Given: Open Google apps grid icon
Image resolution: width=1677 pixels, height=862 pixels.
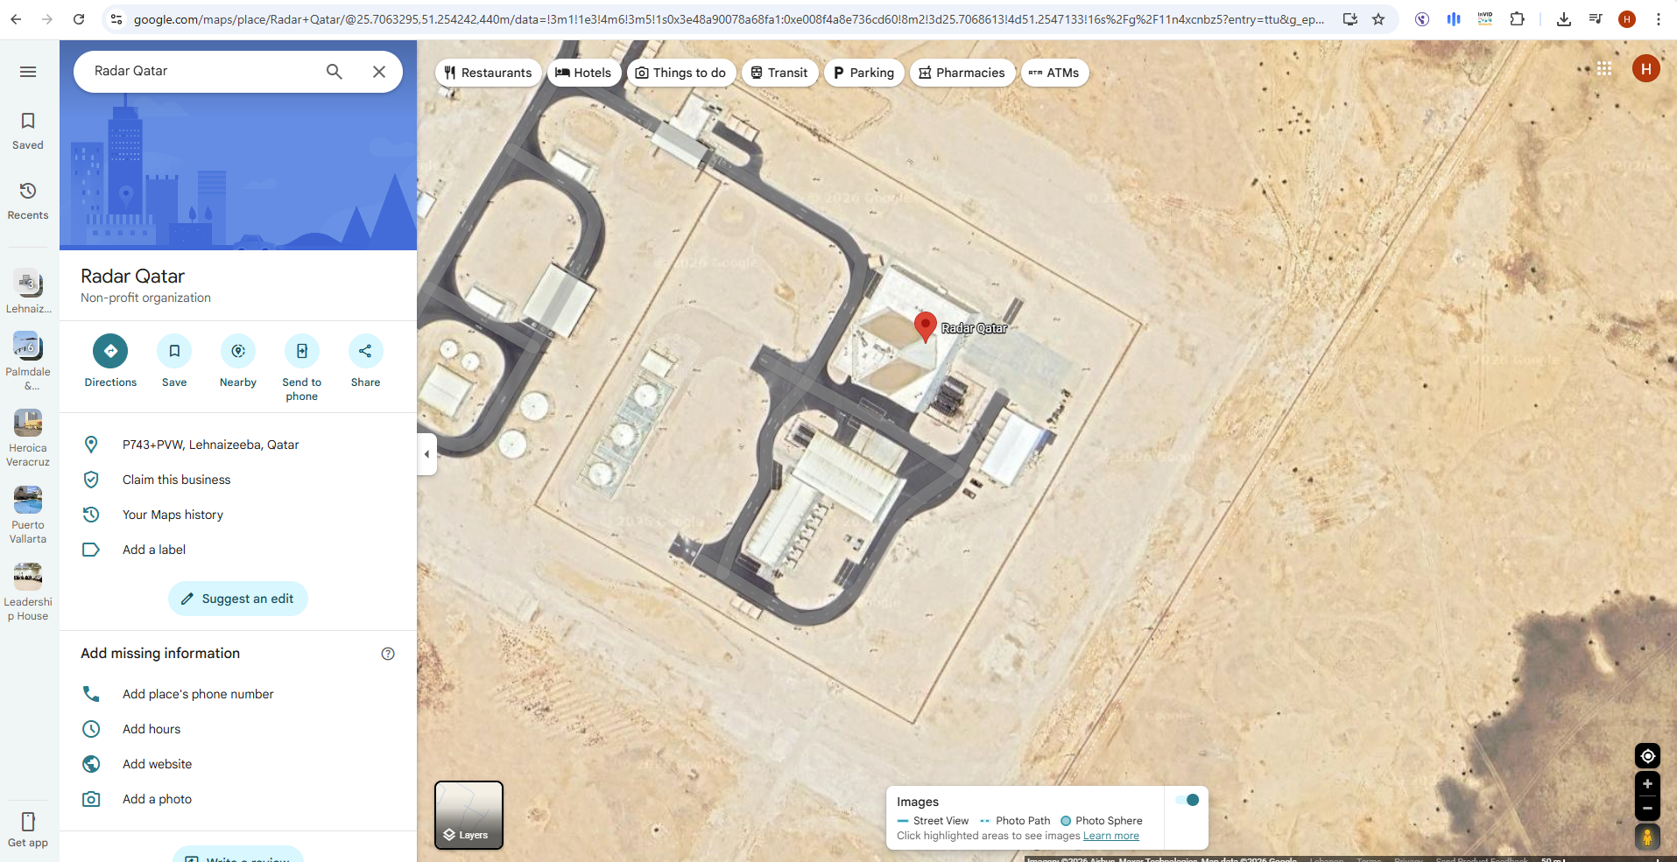Looking at the screenshot, I should coord(1603,68).
